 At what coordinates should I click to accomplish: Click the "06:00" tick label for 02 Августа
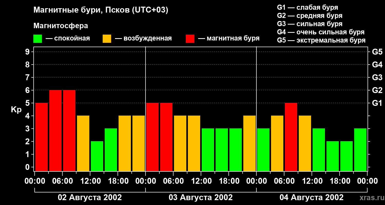62,181
